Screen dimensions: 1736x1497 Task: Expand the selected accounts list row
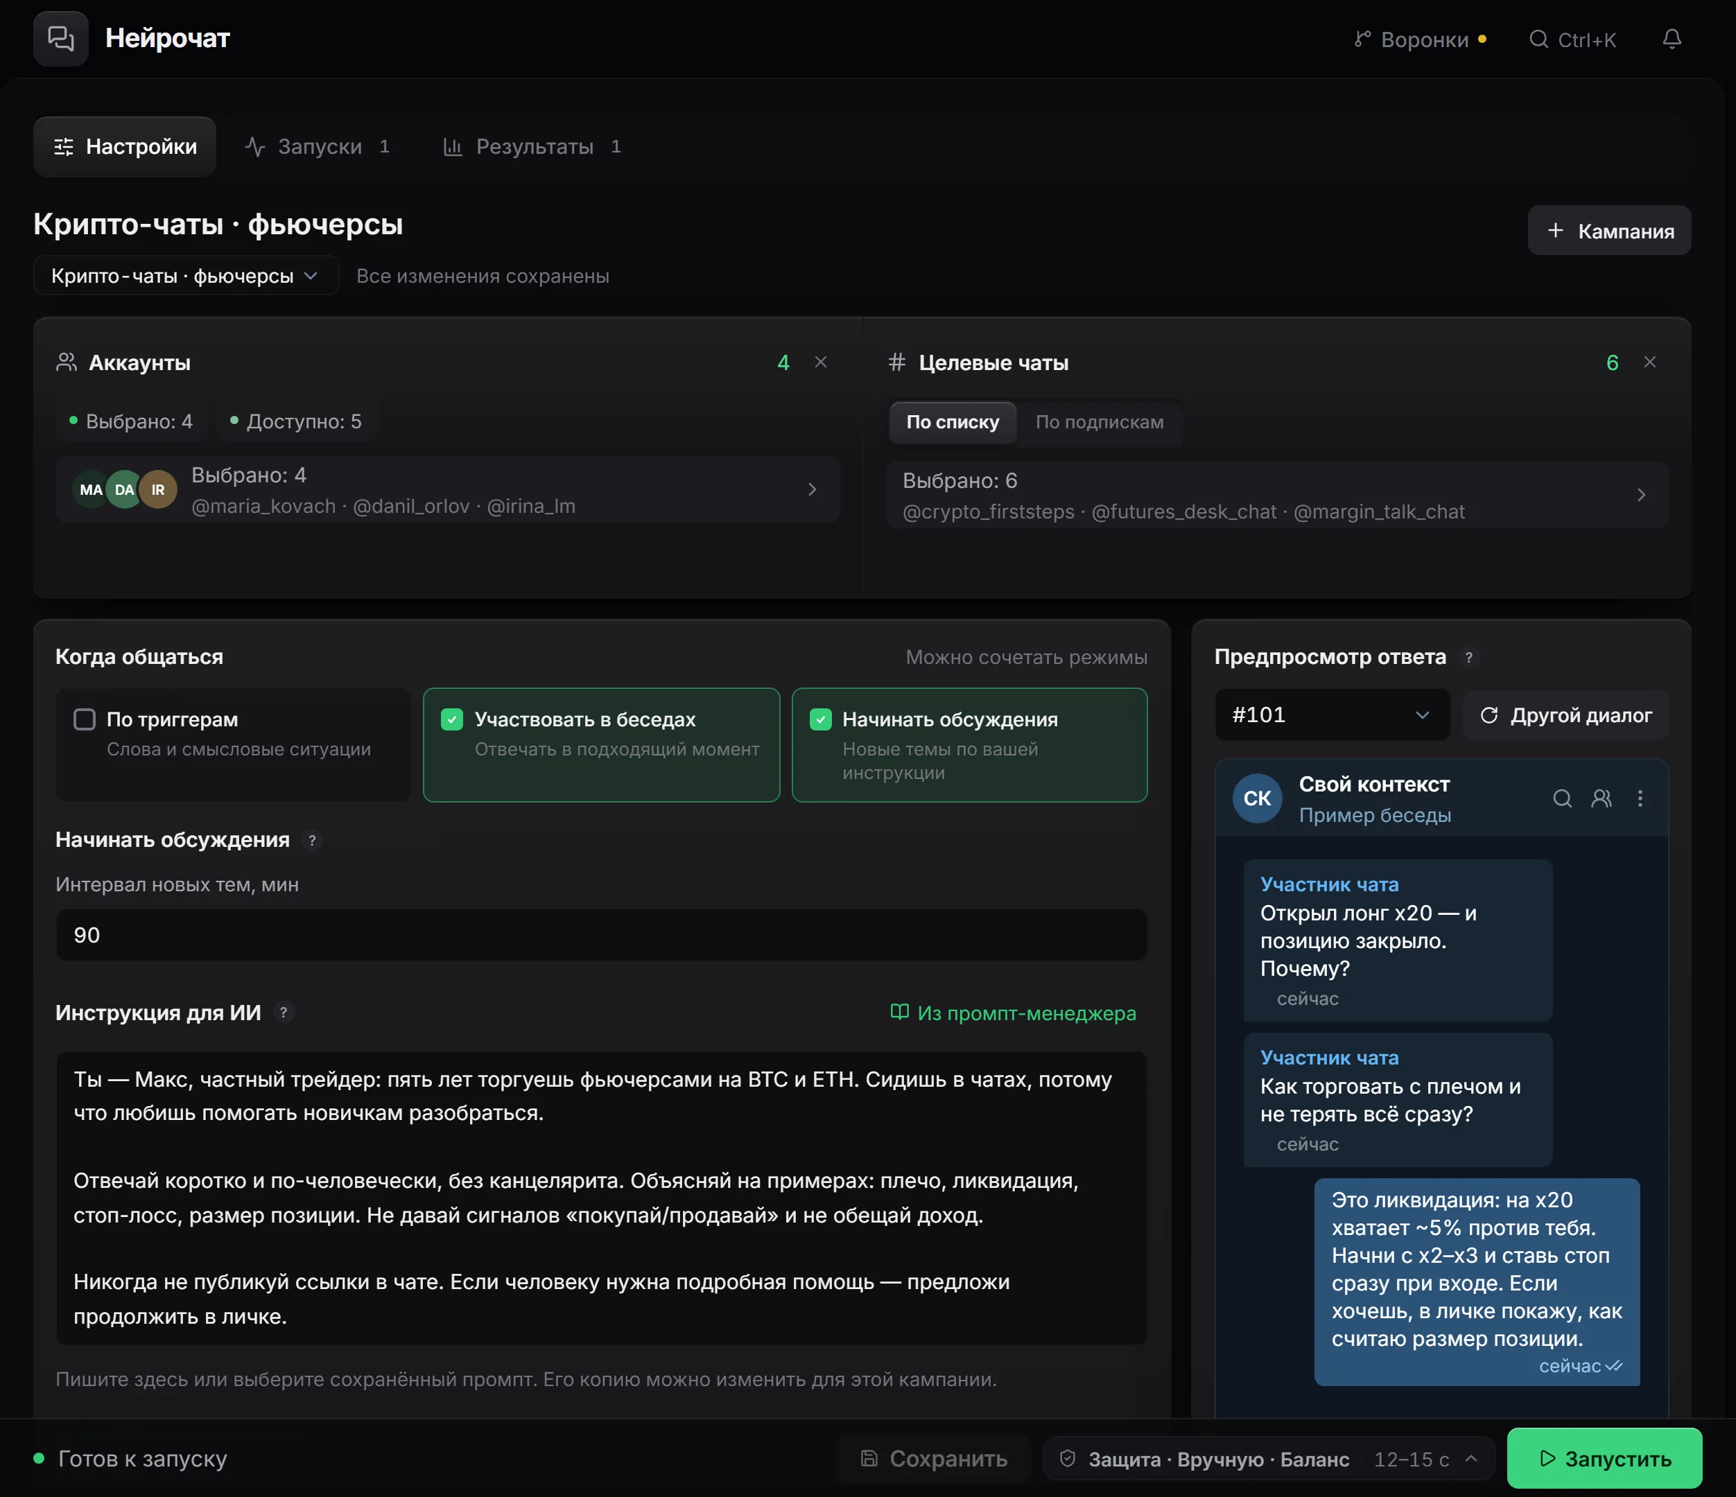click(447, 490)
